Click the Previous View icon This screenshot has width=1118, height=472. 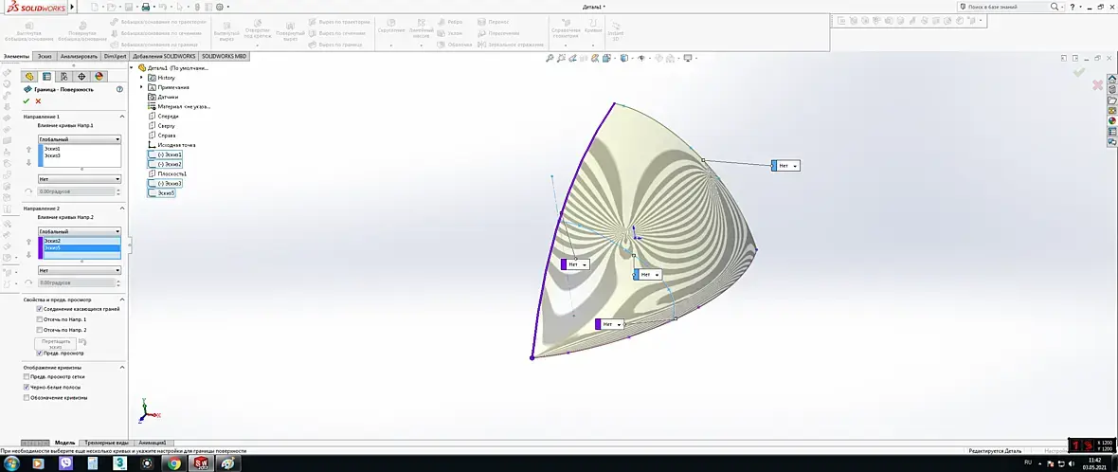[x=572, y=59]
